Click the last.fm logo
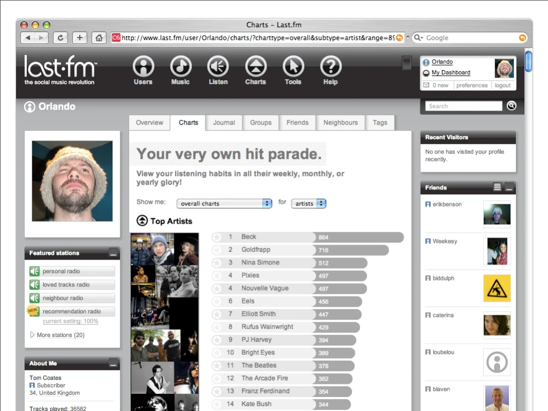 tap(60, 70)
